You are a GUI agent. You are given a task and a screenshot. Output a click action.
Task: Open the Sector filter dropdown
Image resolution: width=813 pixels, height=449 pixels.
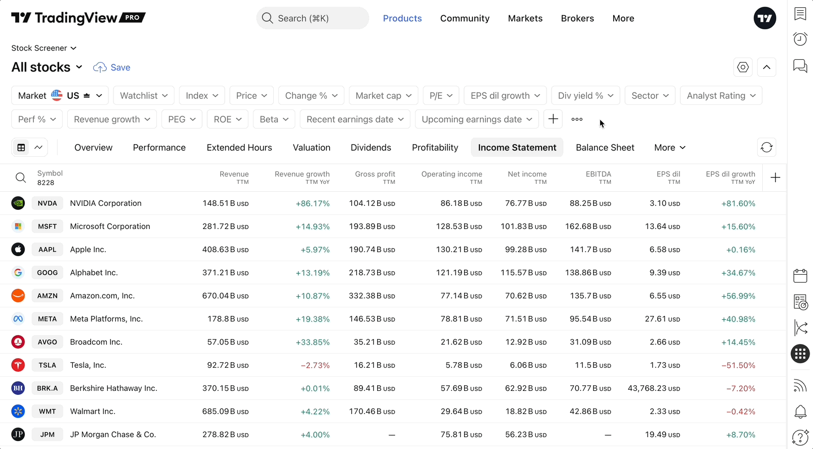click(650, 95)
